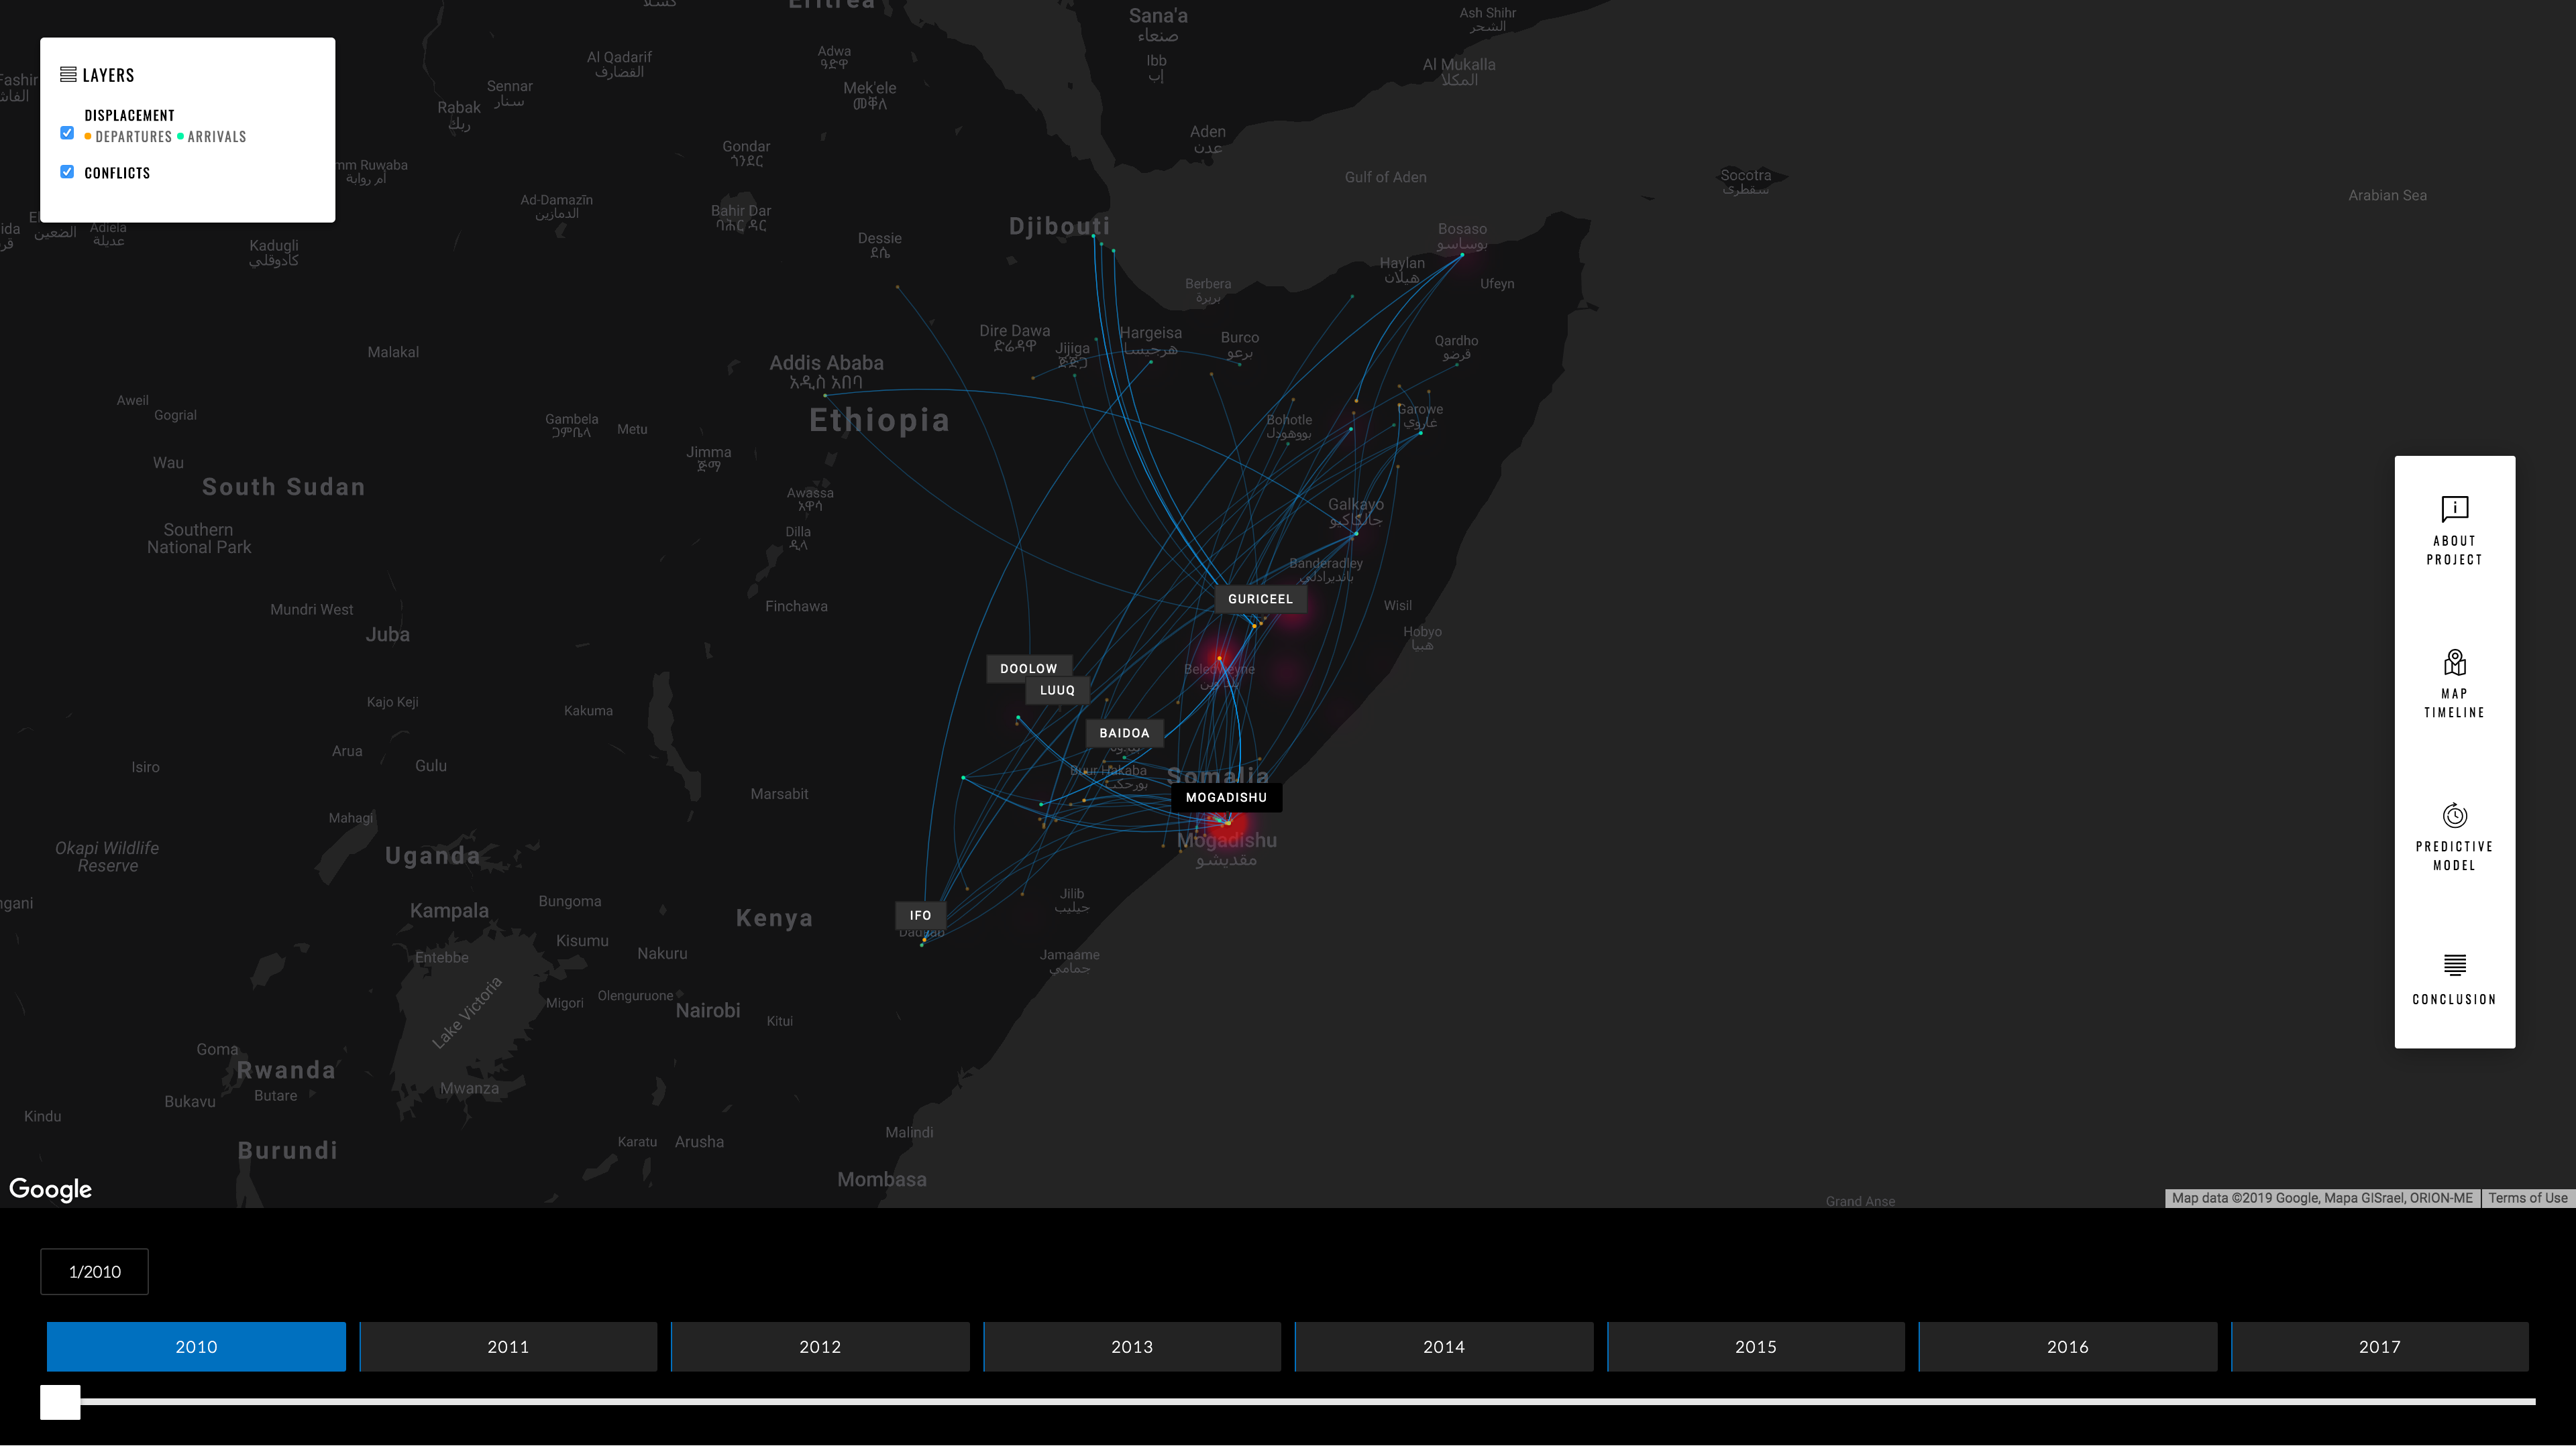
Task: Click the Baidoa location label
Action: click(1124, 733)
